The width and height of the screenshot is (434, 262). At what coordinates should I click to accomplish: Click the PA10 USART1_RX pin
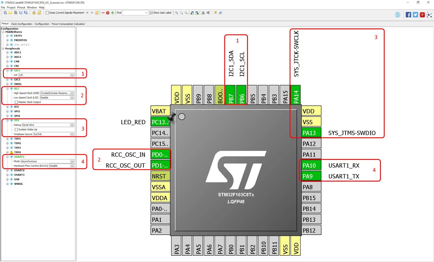pos(311,165)
